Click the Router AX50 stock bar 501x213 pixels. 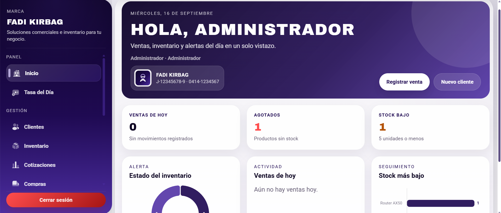pyautogui.click(x=441, y=203)
